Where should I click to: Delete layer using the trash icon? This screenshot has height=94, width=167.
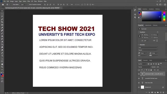pos(163,92)
